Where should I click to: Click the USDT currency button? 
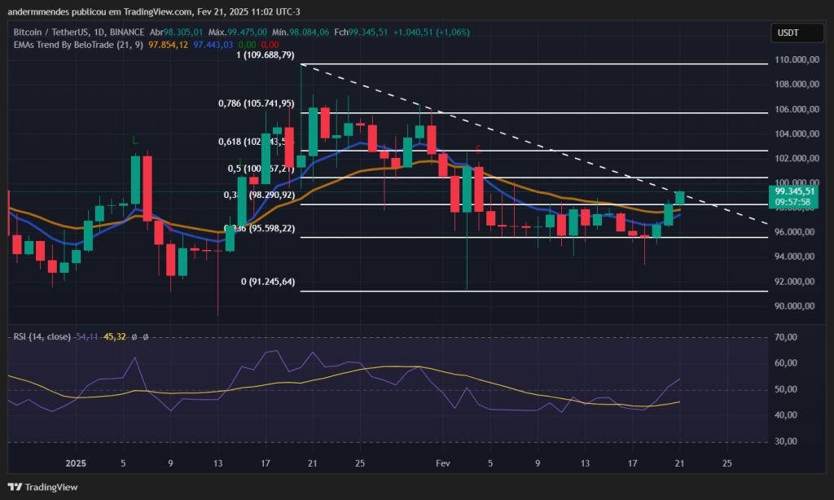[x=797, y=33]
